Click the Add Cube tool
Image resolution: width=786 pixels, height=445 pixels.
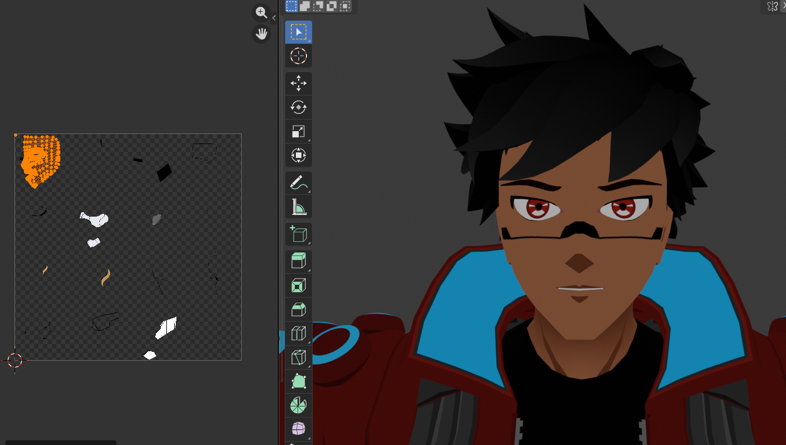coord(299,234)
